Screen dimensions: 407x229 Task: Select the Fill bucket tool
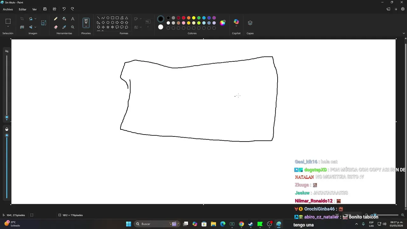[64, 19]
